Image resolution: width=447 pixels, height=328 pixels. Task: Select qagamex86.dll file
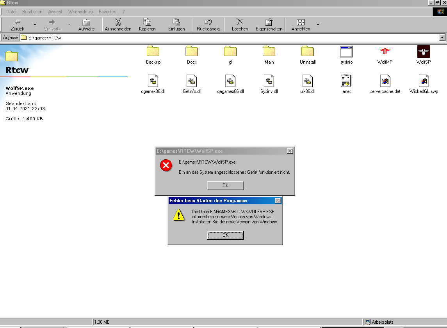[230, 84]
